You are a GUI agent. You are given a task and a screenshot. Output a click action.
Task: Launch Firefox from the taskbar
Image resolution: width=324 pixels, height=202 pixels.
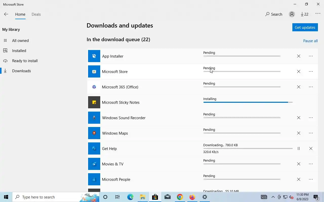[x=192, y=197]
